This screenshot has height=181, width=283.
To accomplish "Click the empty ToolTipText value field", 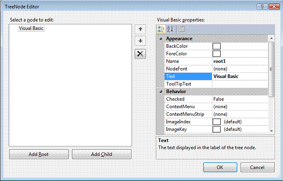I will (240, 84).
